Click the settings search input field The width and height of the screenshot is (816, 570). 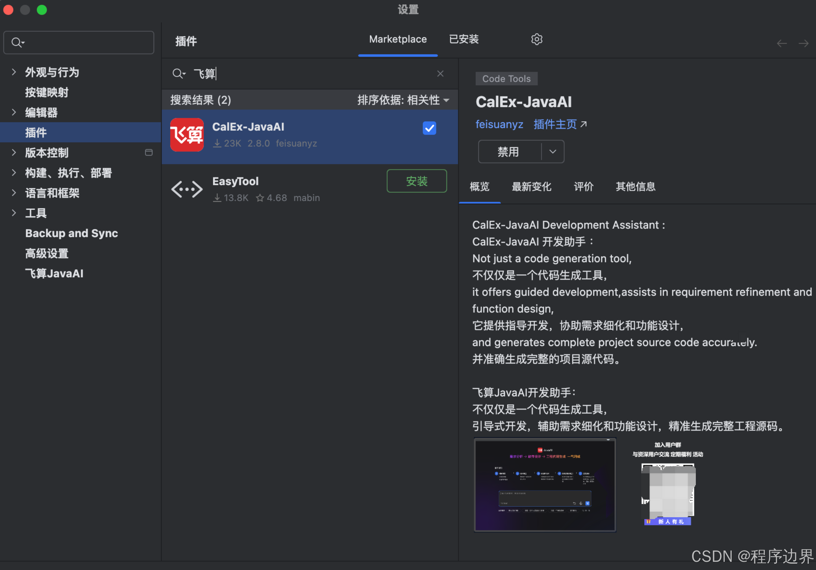tap(79, 43)
